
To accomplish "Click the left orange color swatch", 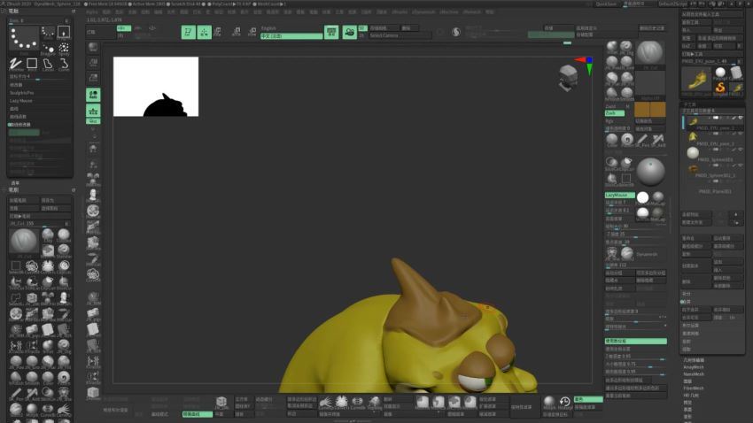I will (x=642, y=110).
